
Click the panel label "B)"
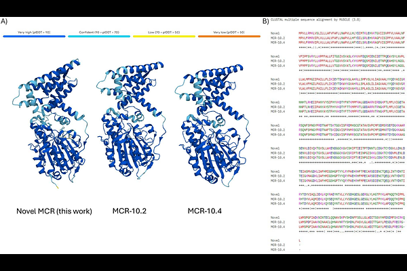[x=265, y=21]
